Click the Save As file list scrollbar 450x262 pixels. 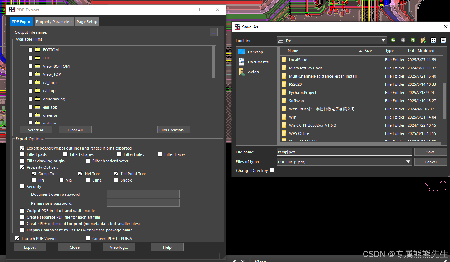pyautogui.click(x=445, y=101)
